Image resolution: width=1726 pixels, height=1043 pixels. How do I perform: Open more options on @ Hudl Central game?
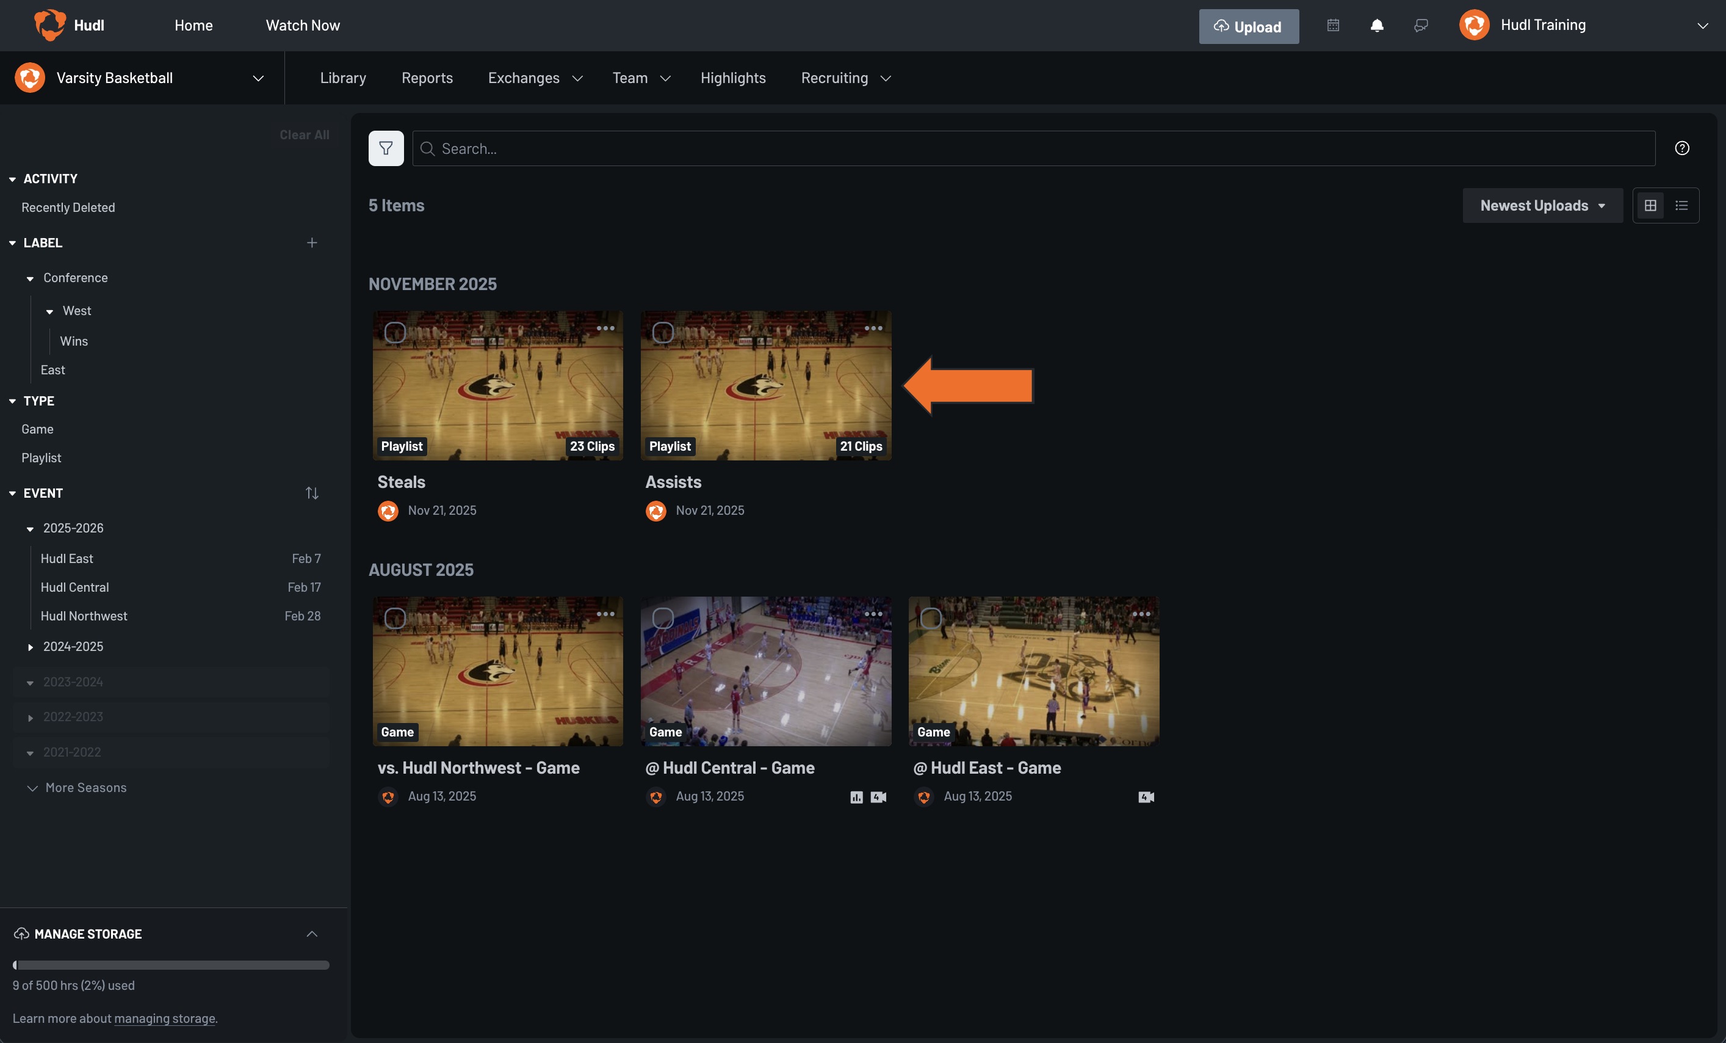tap(873, 614)
